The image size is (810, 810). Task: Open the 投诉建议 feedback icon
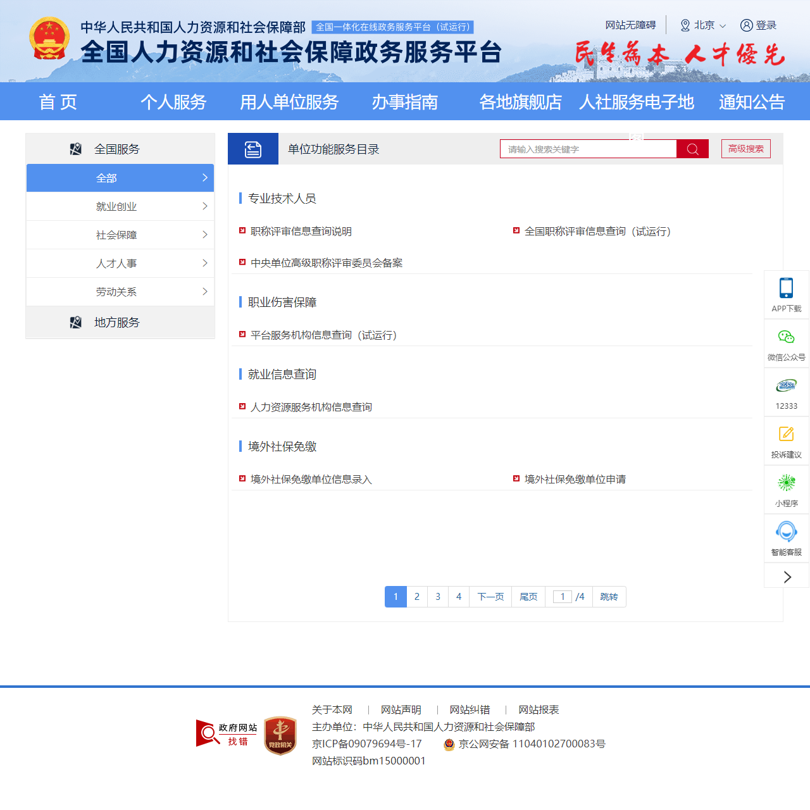click(786, 435)
